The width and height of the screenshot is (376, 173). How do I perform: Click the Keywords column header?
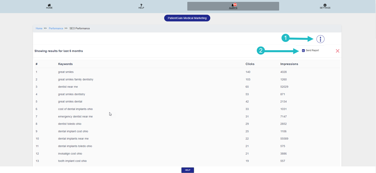click(x=65, y=64)
